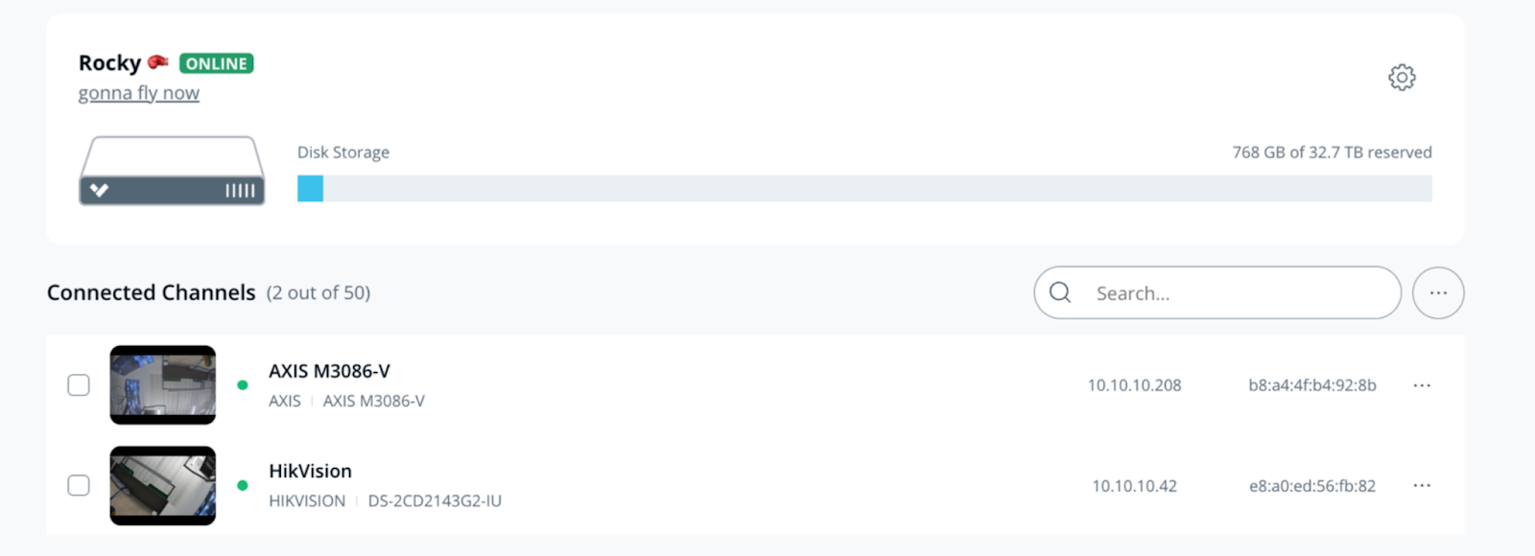This screenshot has width=1535, height=556.
Task: Tick the HikVision channel checkbox
Action: 79,485
